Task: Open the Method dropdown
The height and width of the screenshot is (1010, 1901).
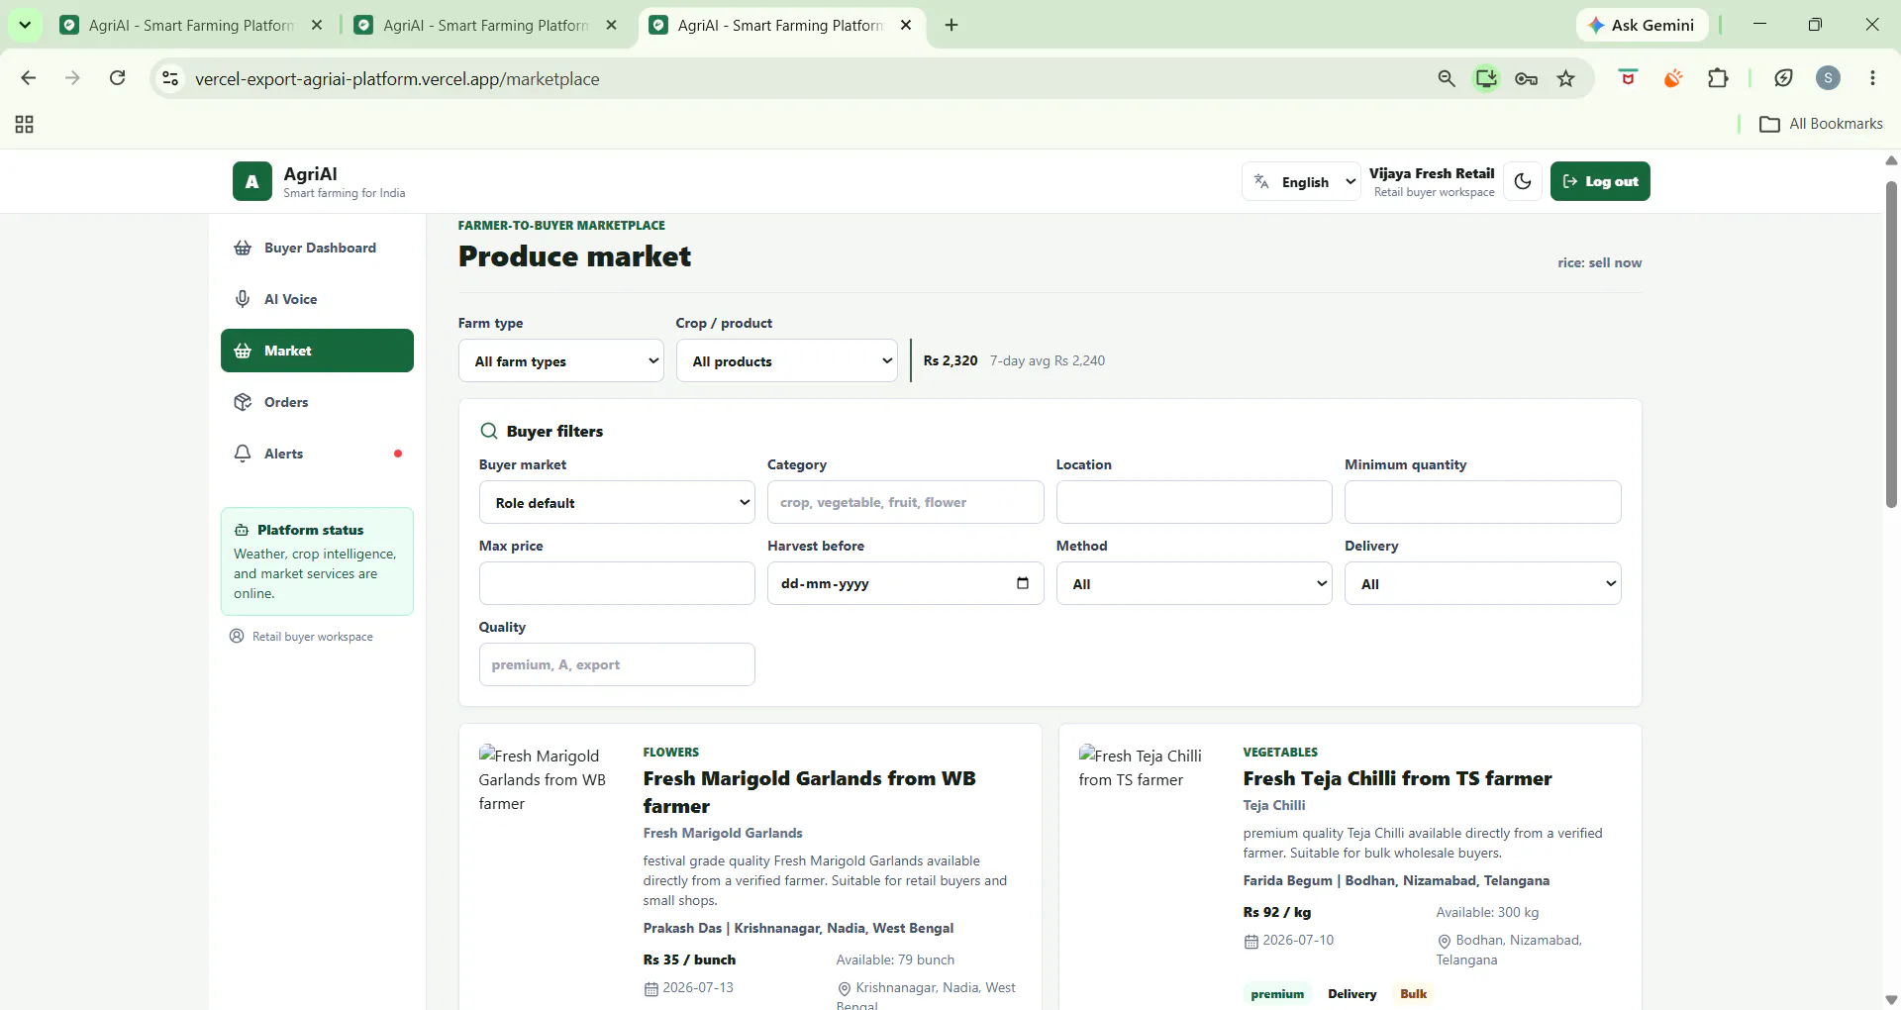Action: pyautogui.click(x=1194, y=583)
